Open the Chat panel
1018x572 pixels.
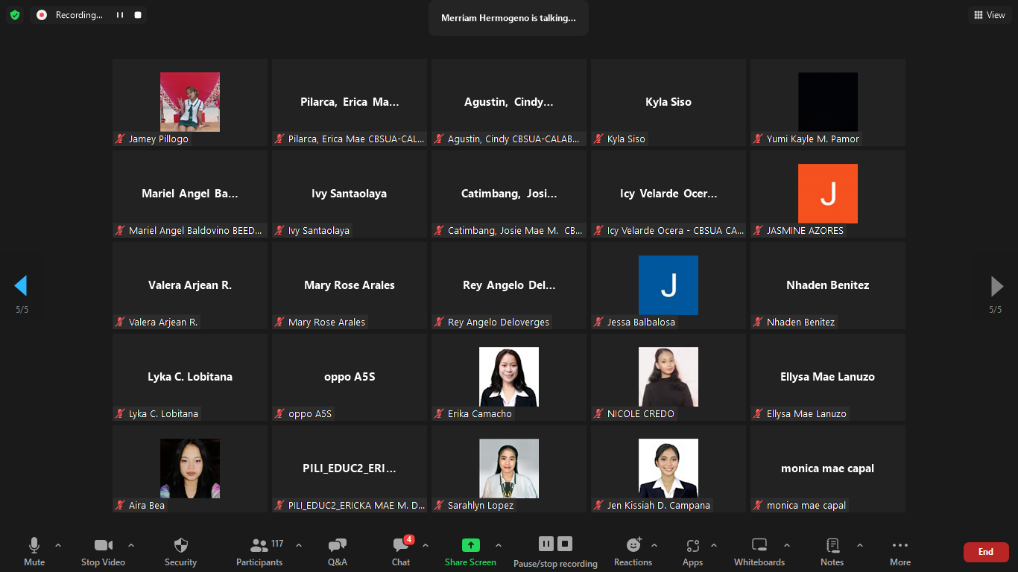[x=401, y=551]
